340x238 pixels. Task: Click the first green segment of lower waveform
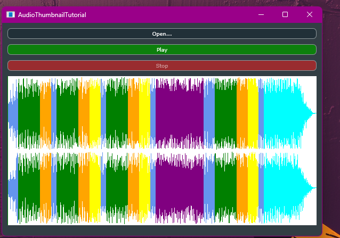[x=29, y=187]
